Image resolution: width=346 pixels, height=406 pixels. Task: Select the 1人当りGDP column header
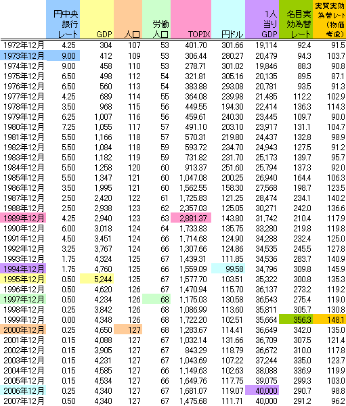point(262,19)
